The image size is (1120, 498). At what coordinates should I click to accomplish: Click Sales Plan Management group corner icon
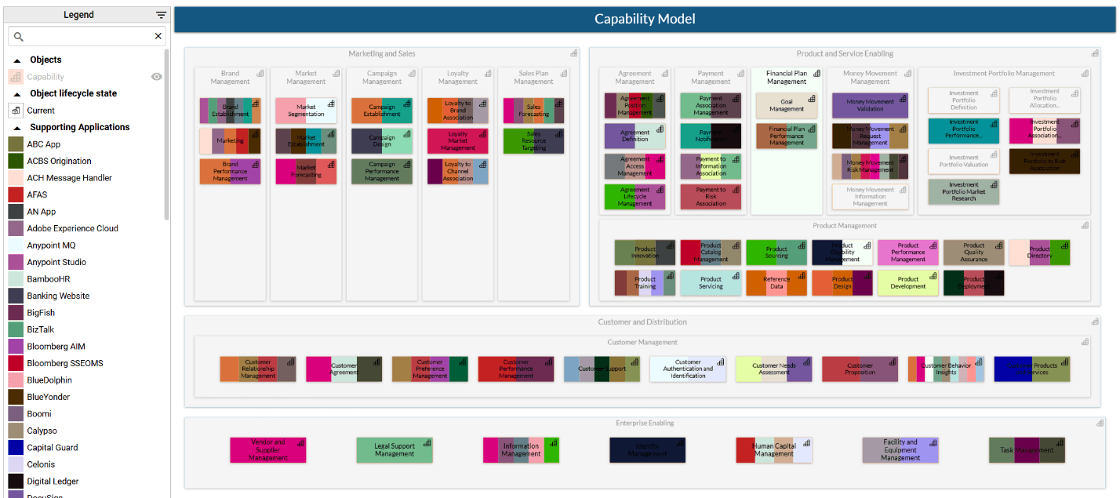(565, 73)
